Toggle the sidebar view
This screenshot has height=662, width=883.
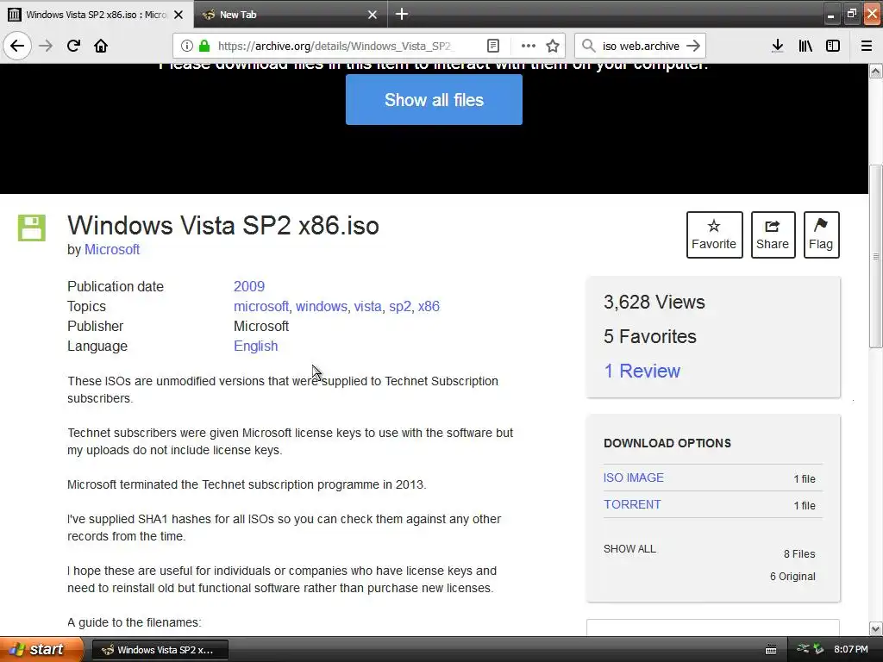tap(833, 46)
